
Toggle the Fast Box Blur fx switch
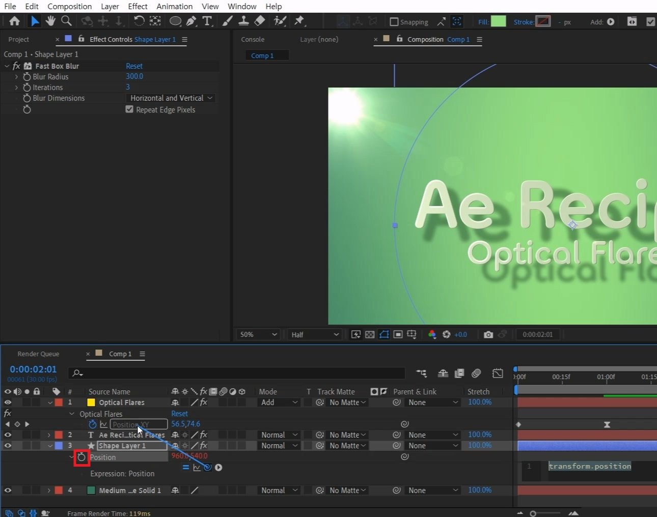pyautogui.click(x=16, y=66)
